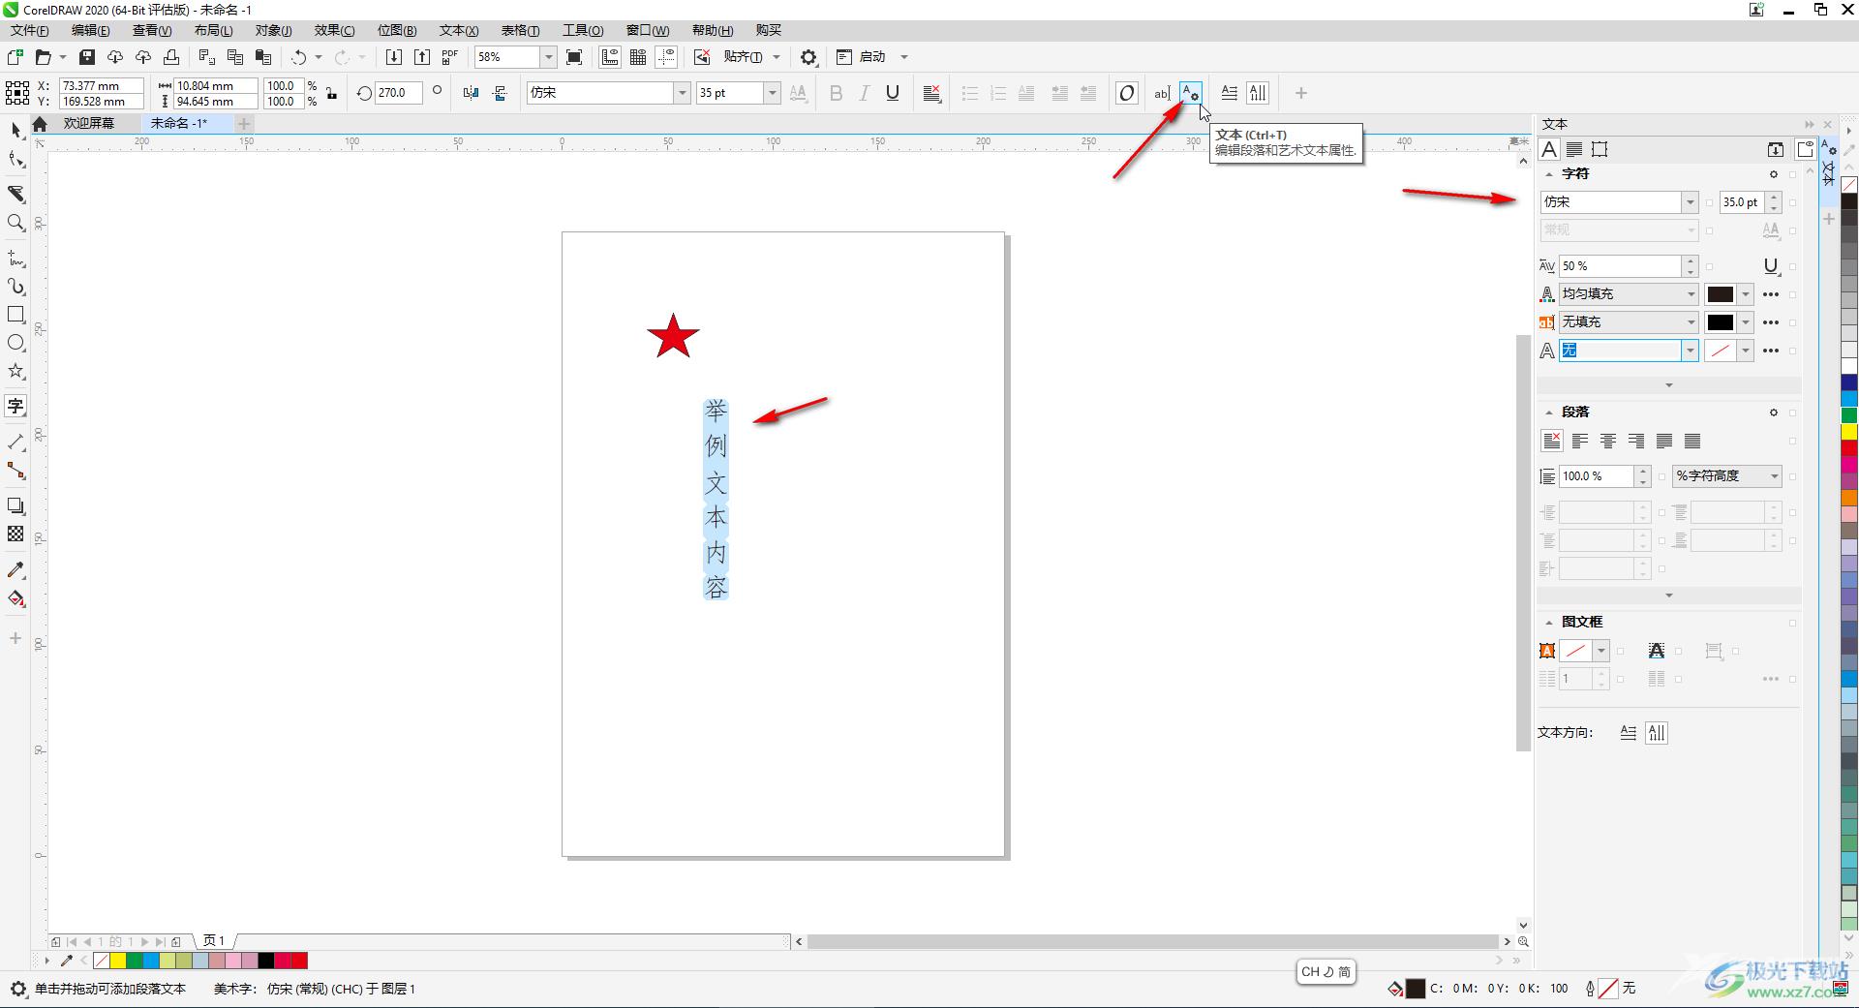The width and height of the screenshot is (1859, 1008).
Task: Select the Color Eyedropper tool
Action: pos(15,569)
